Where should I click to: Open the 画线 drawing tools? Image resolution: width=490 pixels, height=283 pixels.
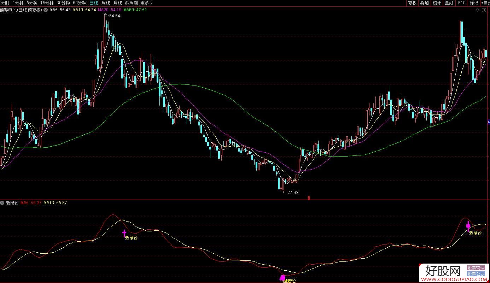tap(449, 3)
